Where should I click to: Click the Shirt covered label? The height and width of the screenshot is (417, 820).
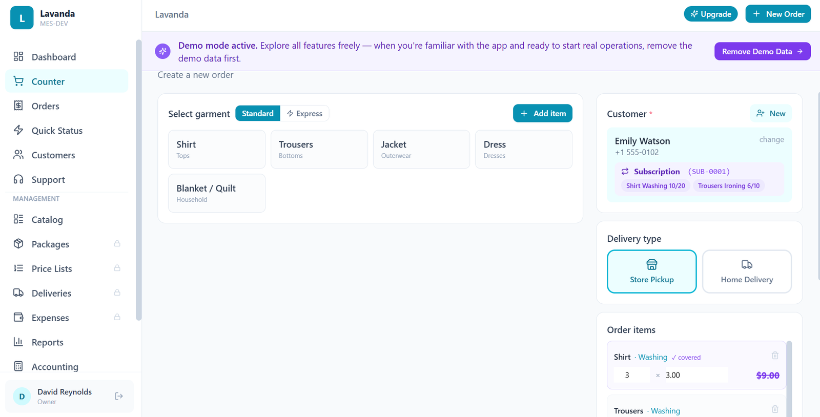(x=686, y=358)
